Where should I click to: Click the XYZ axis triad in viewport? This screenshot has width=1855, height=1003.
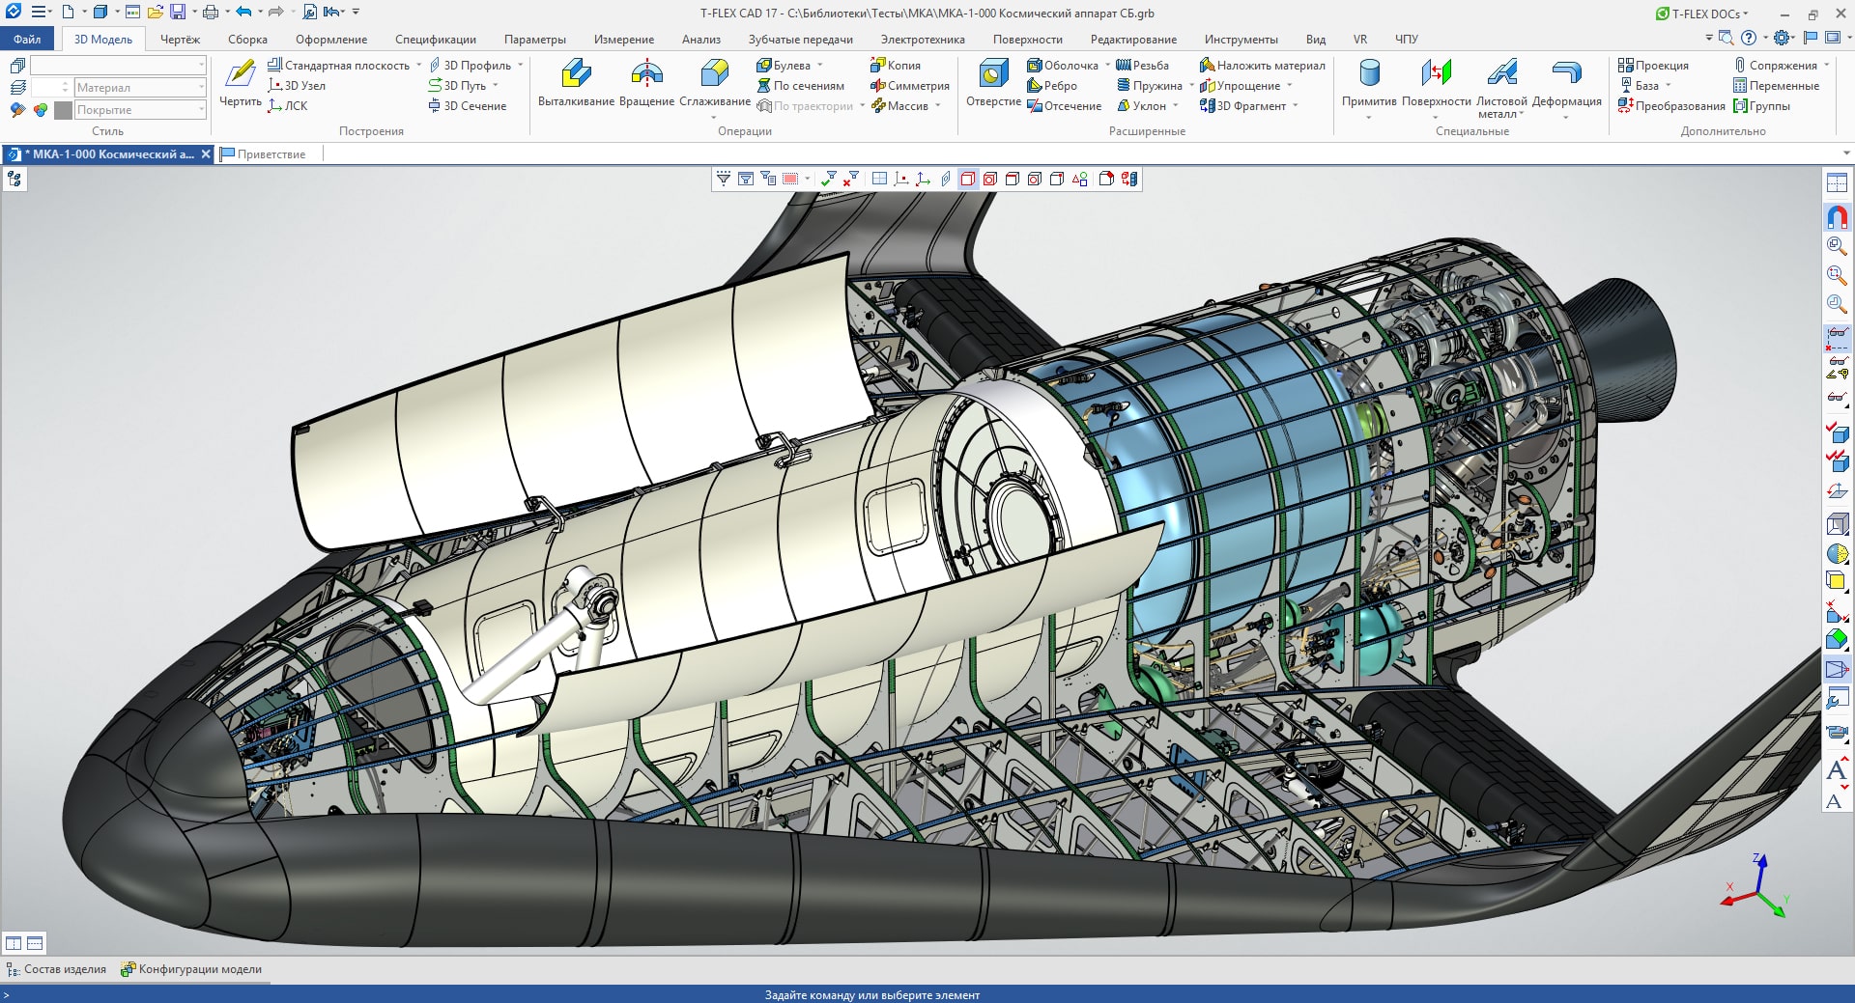coord(1757,888)
